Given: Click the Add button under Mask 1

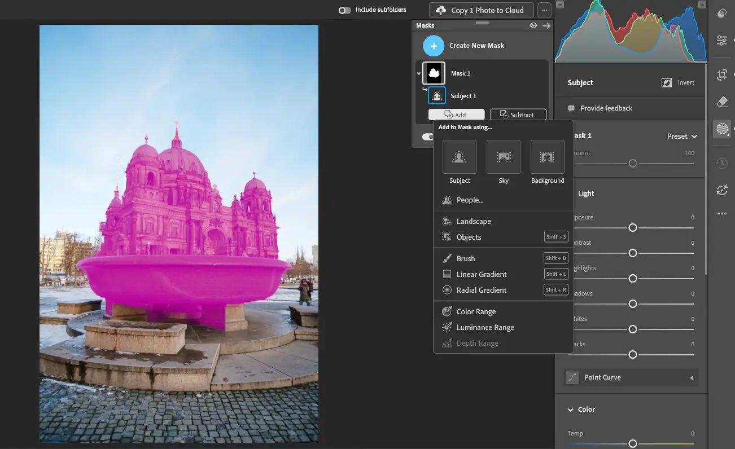Looking at the screenshot, I should click(456, 115).
